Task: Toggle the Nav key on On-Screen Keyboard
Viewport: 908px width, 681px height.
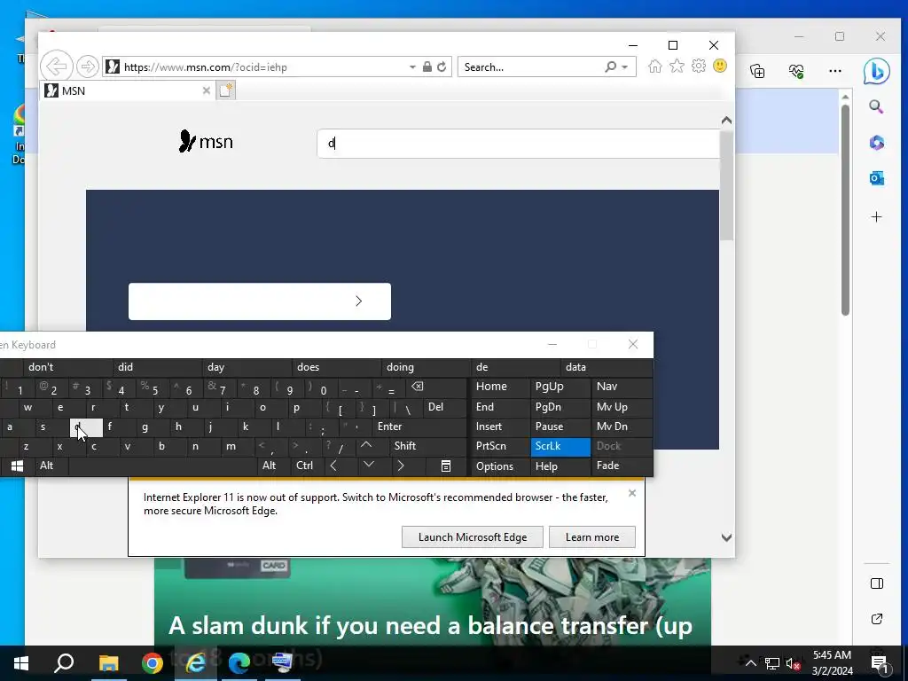Action: (x=622, y=387)
